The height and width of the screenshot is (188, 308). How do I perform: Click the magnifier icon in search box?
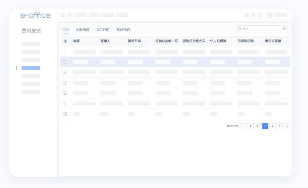tap(239, 29)
